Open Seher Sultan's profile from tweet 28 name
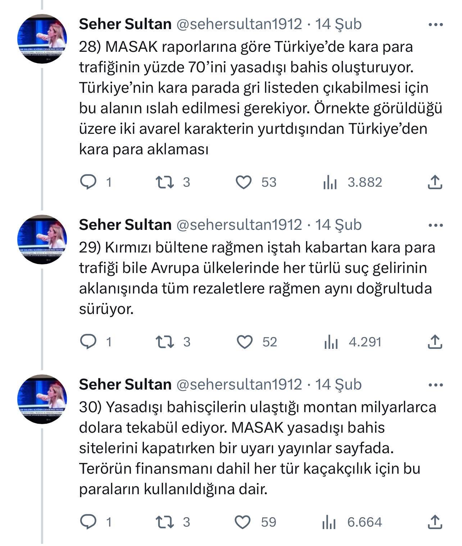The height and width of the screenshot is (546, 462). 125,24
